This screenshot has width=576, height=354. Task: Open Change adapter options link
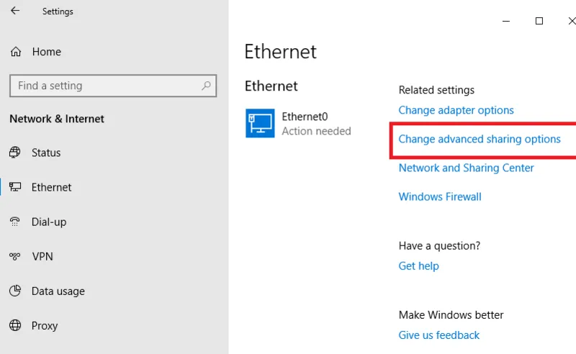[x=456, y=110]
